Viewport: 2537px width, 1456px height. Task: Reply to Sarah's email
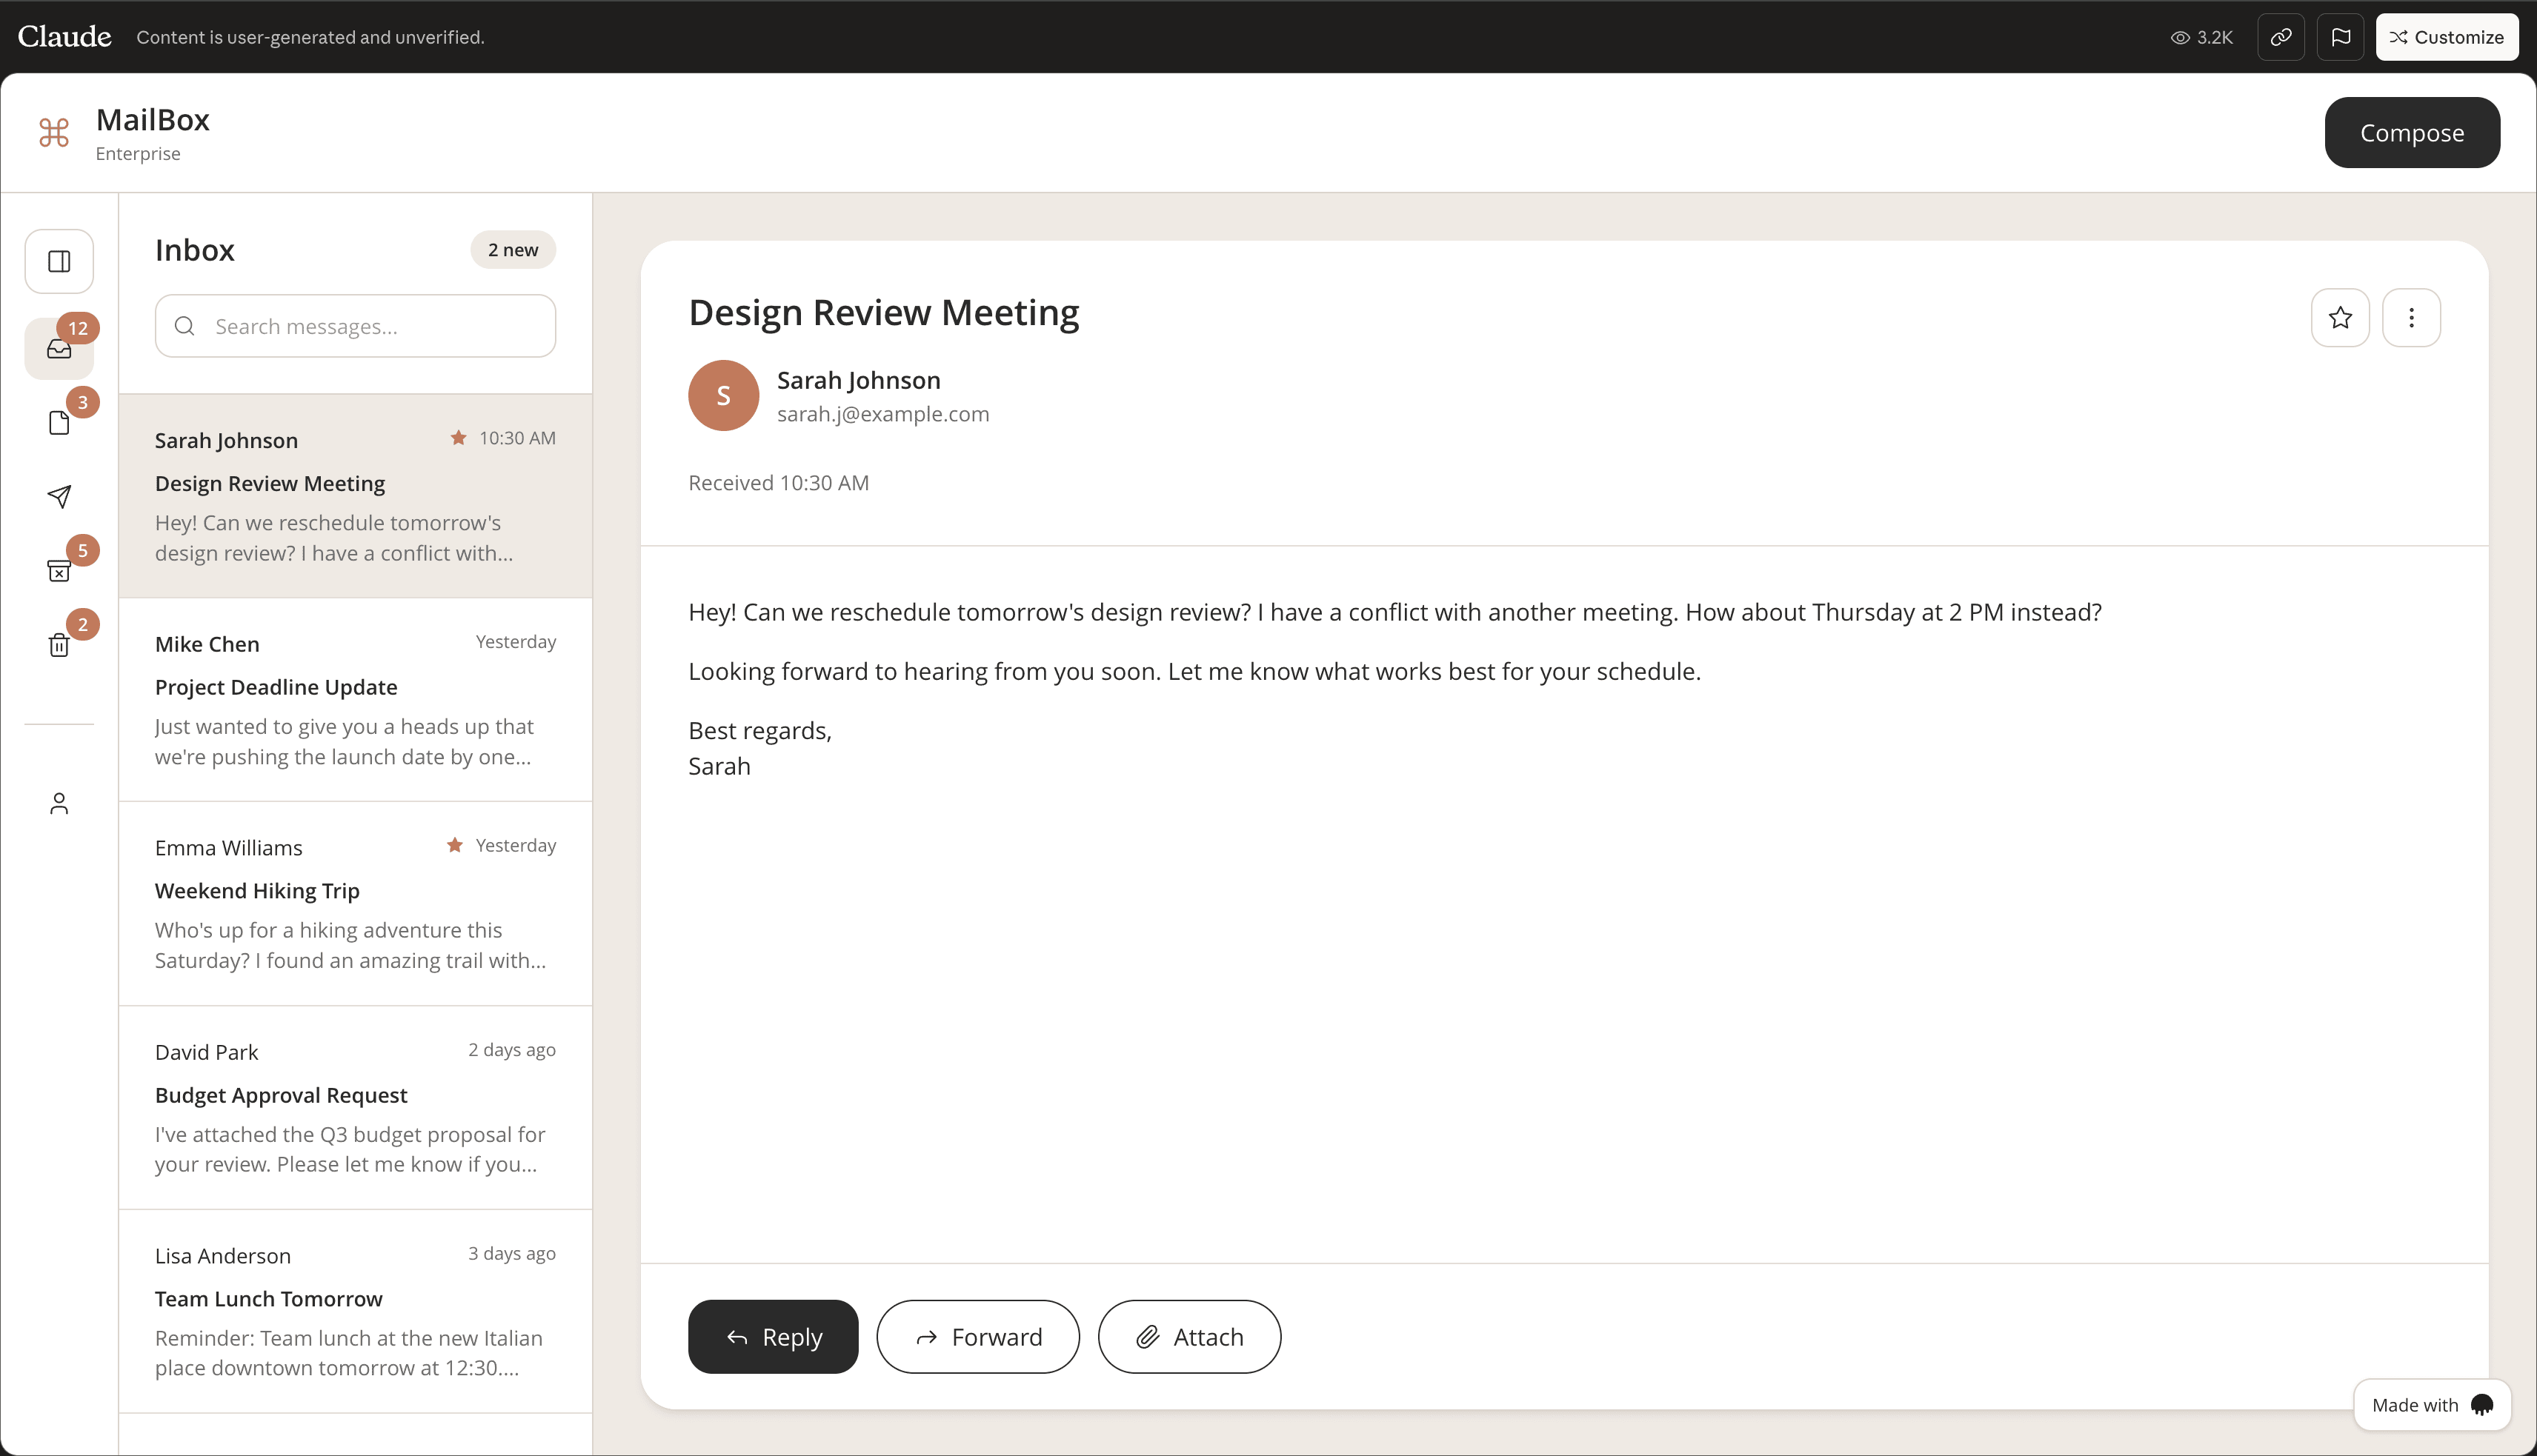tap(772, 1337)
